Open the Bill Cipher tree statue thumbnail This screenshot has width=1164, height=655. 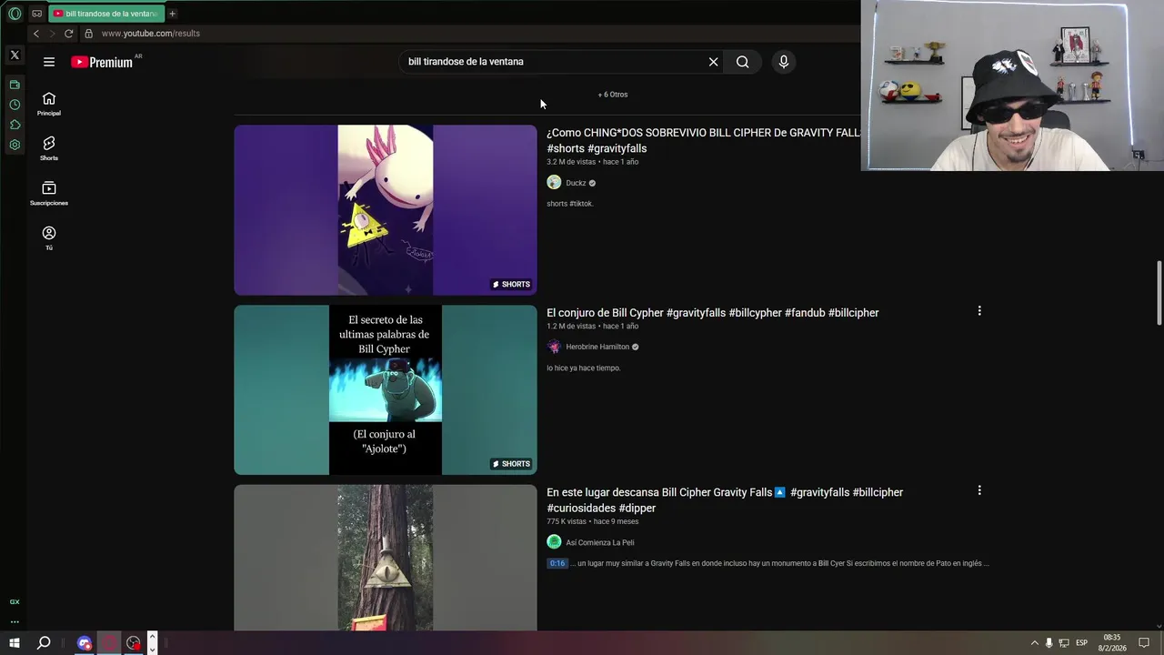pyautogui.click(x=386, y=558)
